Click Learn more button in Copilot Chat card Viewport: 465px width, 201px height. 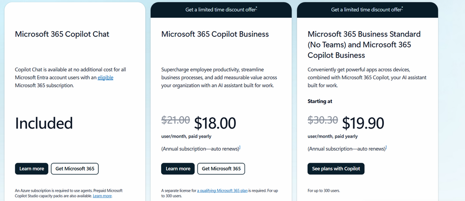click(32, 169)
